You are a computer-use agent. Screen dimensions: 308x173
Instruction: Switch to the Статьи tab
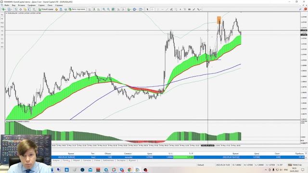97,161
